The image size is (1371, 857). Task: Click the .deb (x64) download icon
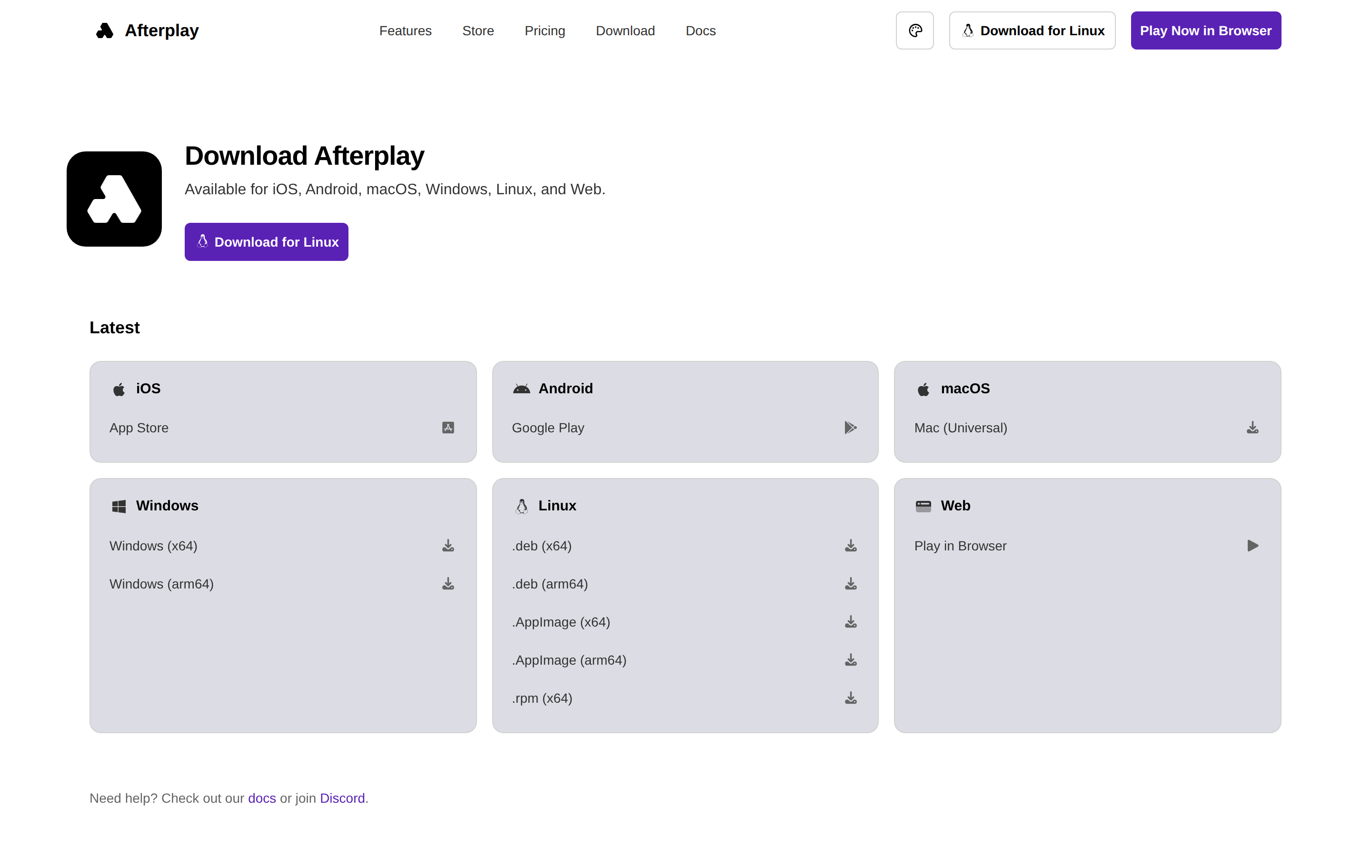pos(850,545)
